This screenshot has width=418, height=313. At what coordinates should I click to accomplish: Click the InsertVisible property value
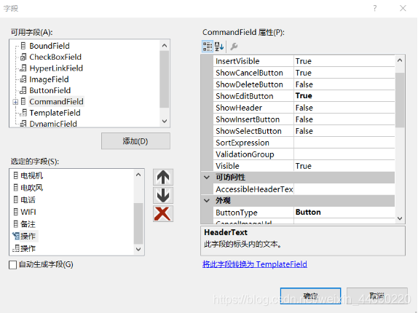pyautogui.click(x=344, y=61)
